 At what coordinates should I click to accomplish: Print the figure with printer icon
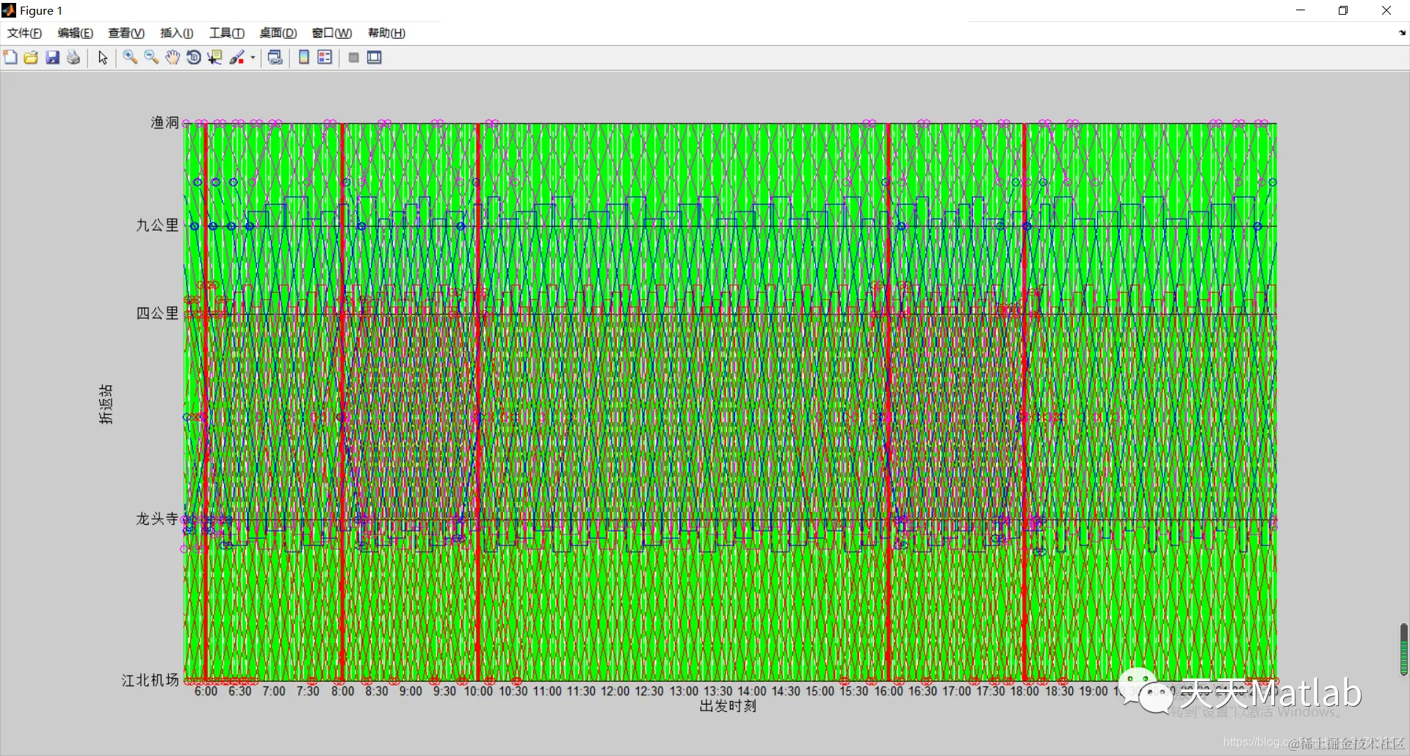click(73, 57)
